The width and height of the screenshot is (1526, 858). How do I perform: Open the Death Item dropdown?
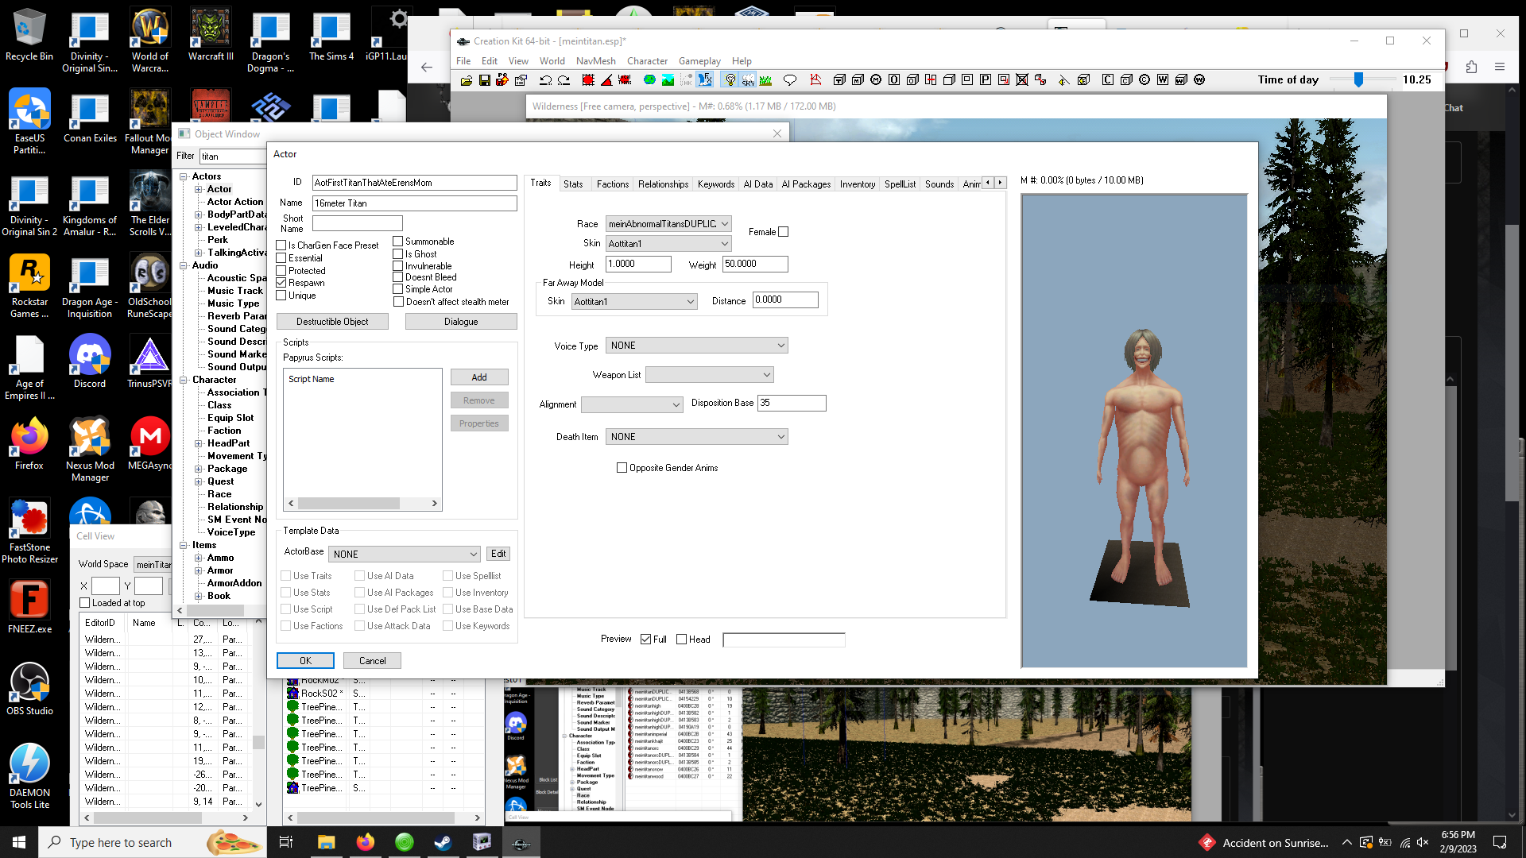[x=696, y=437]
